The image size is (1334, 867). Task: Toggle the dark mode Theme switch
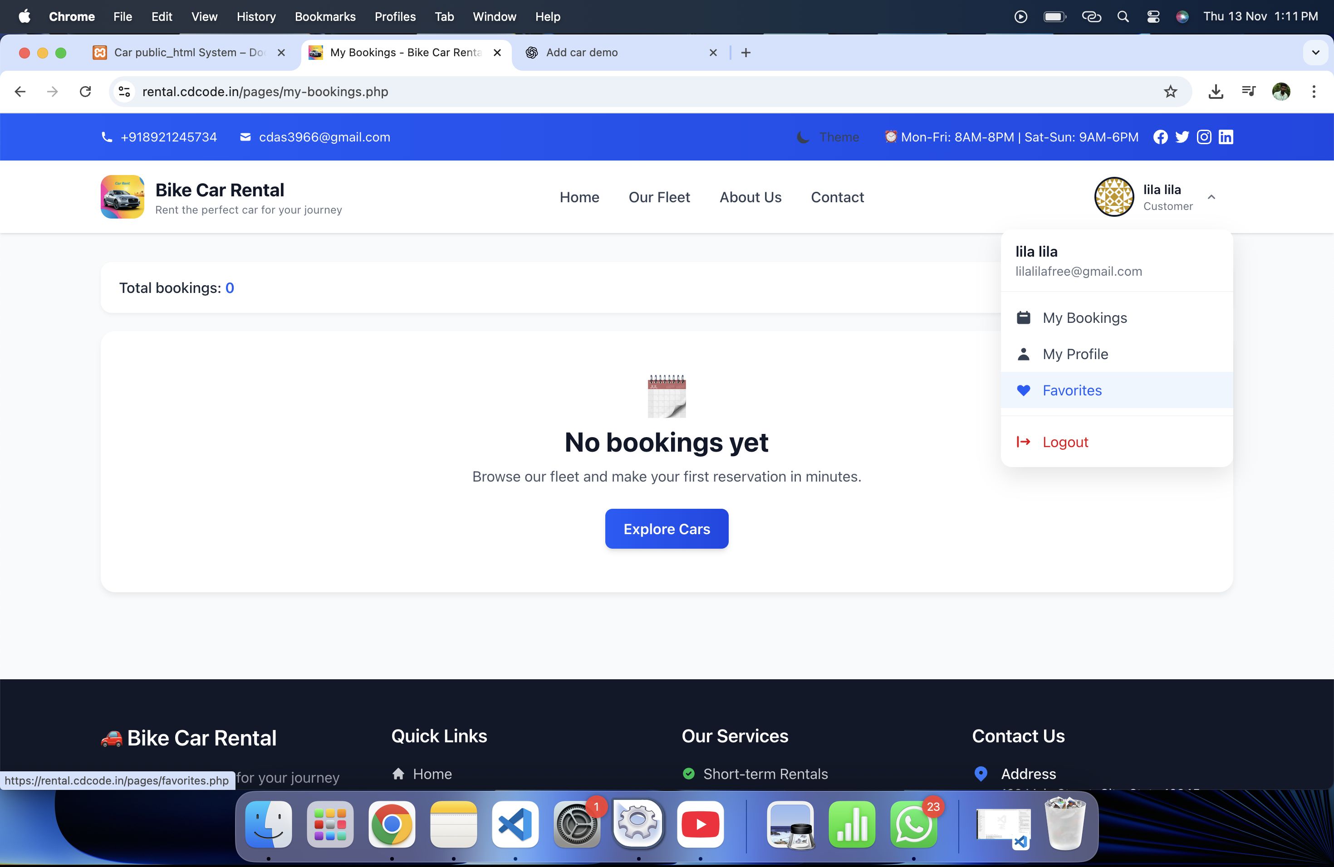click(828, 137)
